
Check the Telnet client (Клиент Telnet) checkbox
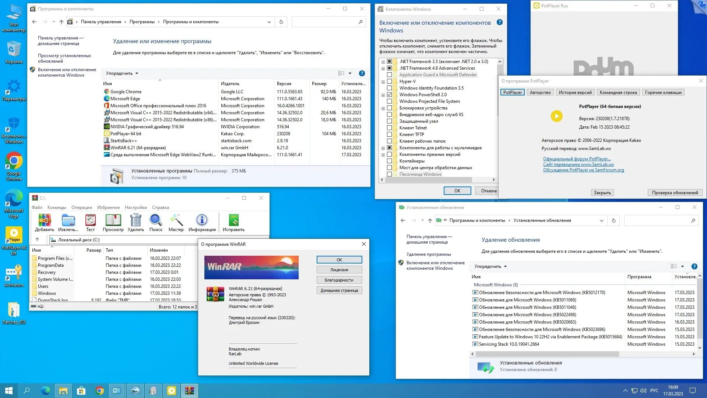coord(389,128)
